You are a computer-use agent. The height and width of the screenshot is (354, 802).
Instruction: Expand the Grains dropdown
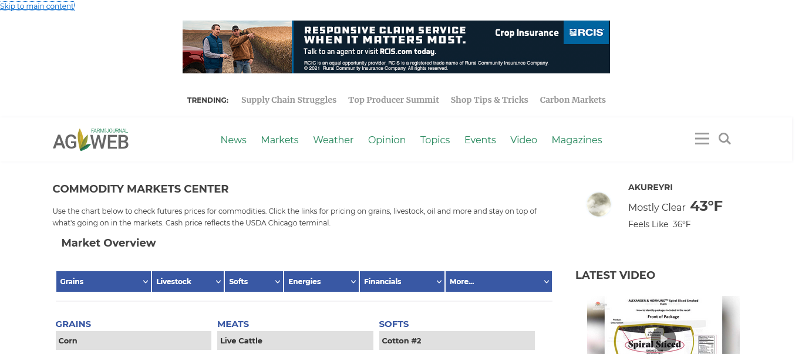click(103, 281)
